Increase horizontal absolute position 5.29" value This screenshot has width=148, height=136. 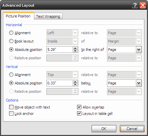pyautogui.click(x=75, y=48)
